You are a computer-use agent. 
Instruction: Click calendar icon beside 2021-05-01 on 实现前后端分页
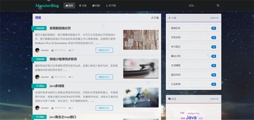[x=52, y=50]
